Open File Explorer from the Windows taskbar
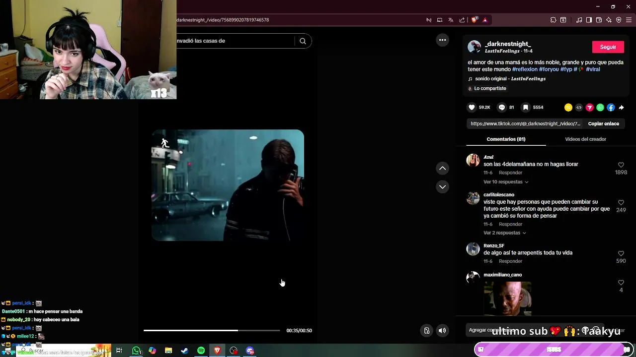The height and width of the screenshot is (357, 636). 168,351
